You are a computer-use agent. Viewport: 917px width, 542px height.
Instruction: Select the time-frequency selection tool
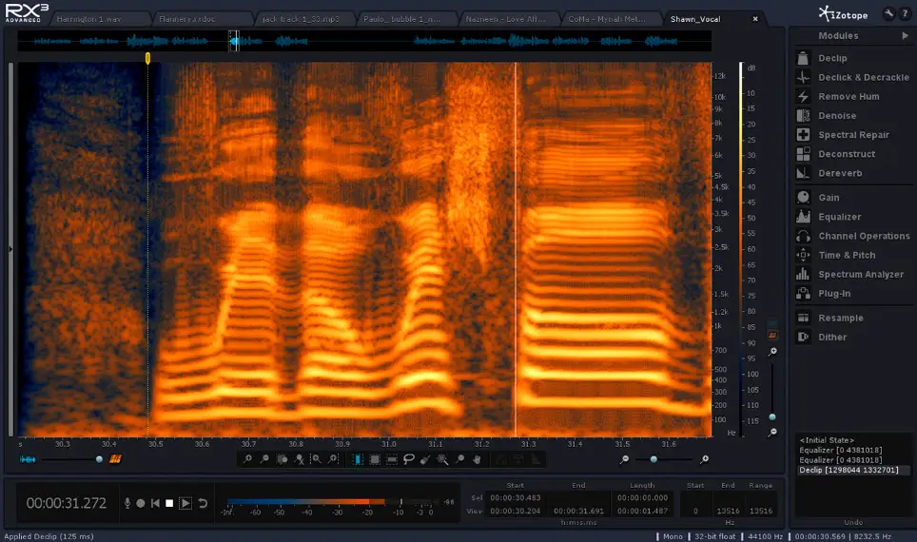coord(375,459)
